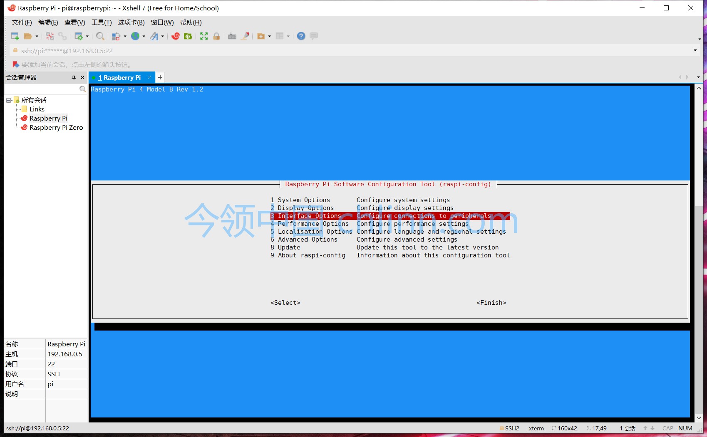This screenshot has height=437, width=707.
Task: Open the 窗口(W) menu
Action: 162,22
